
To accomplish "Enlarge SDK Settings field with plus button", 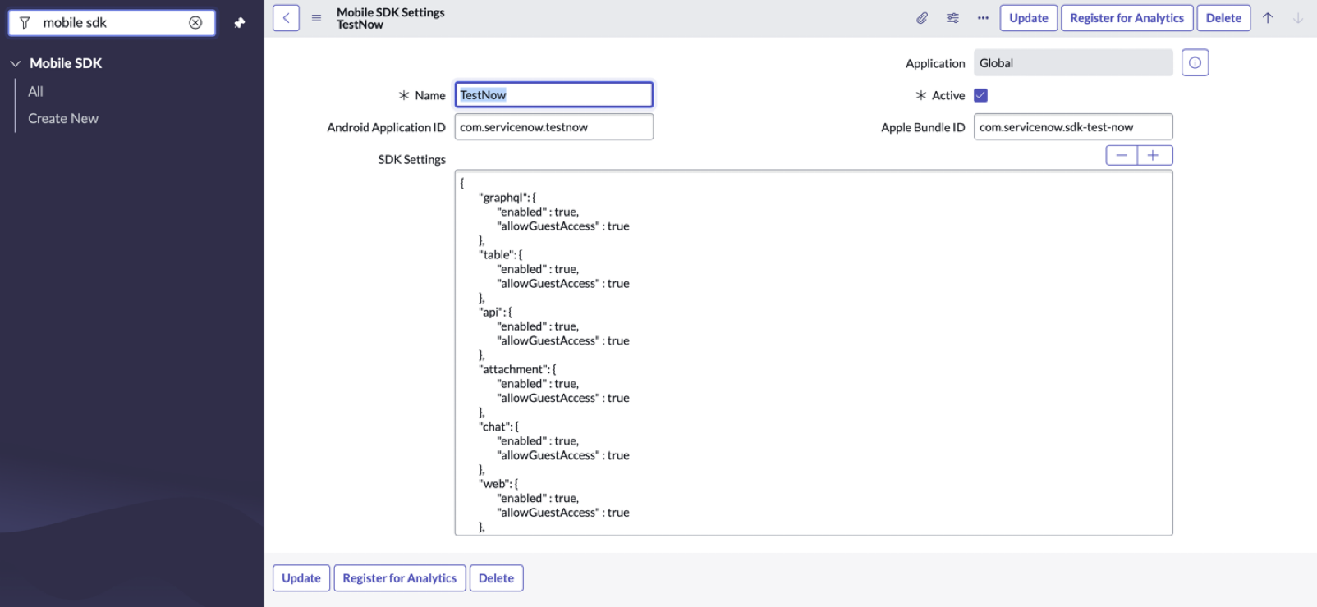I will [x=1154, y=155].
